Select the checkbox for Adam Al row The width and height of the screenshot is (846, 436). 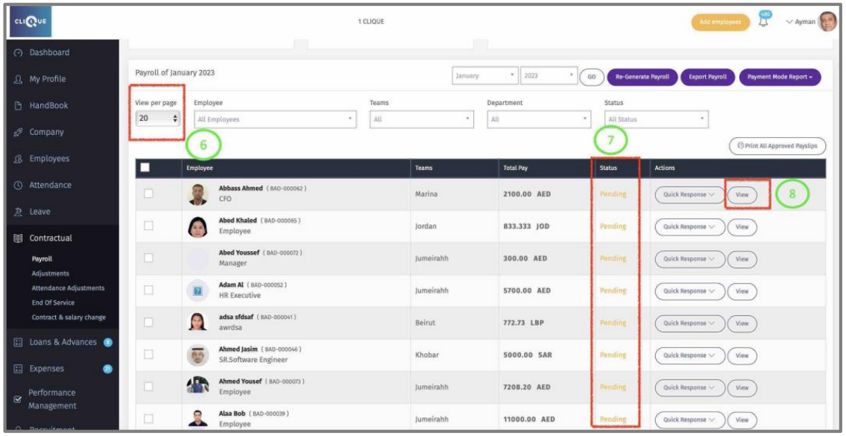pyautogui.click(x=148, y=291)
